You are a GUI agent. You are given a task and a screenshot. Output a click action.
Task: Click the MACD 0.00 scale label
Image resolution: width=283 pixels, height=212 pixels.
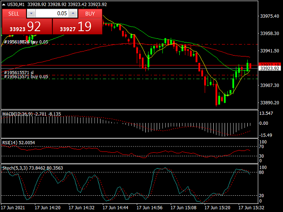[x=264, y=123]
